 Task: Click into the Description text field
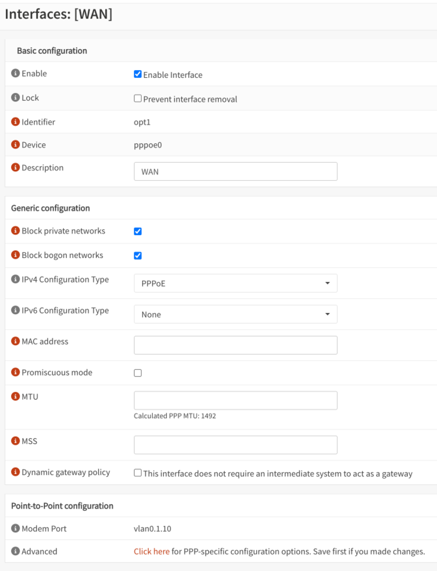[x=235, y=172]
